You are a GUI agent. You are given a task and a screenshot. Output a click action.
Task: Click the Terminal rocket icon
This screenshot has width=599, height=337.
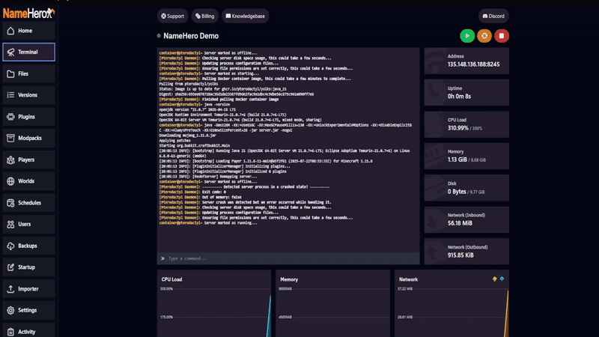pos(10,52)
